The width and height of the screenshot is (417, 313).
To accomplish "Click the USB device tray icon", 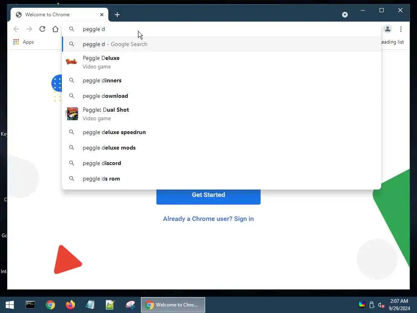I will click(372, 305).
